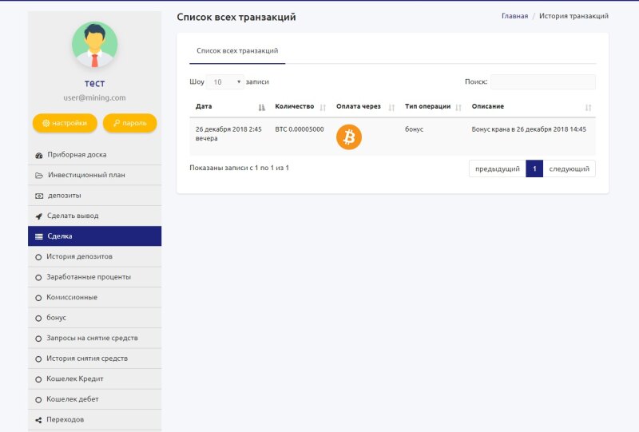The height and width of the screenshot is (432, 639).
Task: Open Приборная доска dashboard from the sidebar
Action: coord(77,155)
